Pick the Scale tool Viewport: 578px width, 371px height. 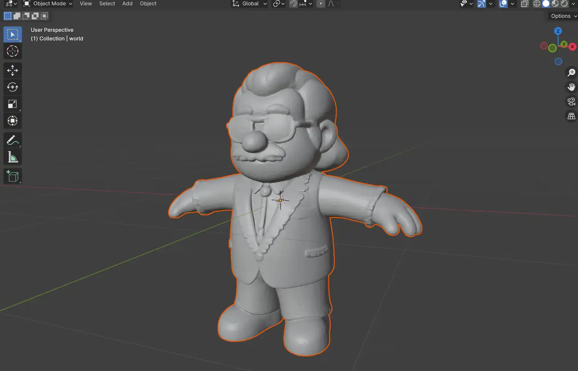pos(13,104)
